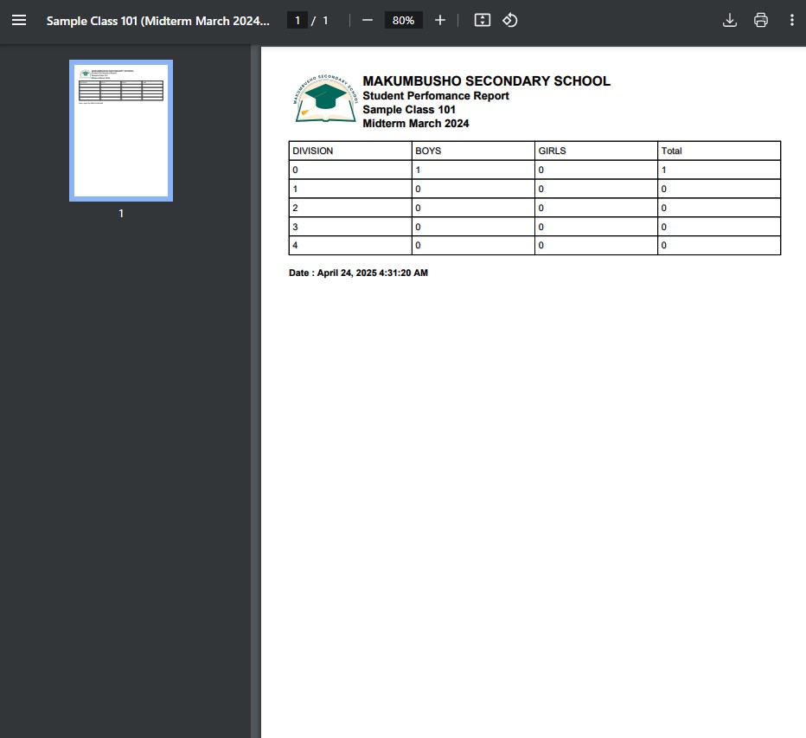
Task: Select the rotate counterclockwise icon
Action: click(510, 20)
